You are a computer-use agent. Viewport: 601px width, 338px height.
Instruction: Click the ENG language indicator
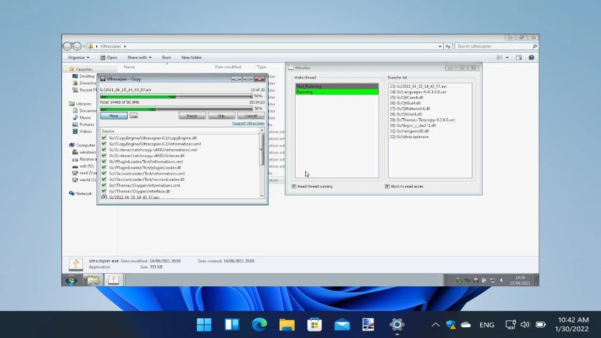pyautogui.click(x=487, y=324)
